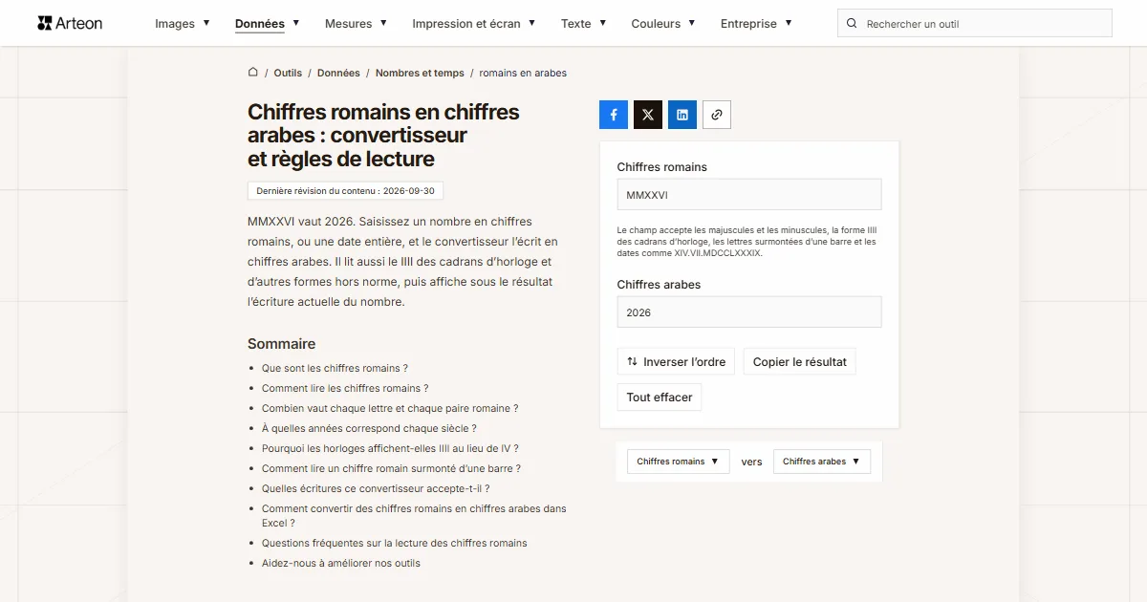The height and width of the screenshot is (602, 1147).
Task: Click the Chiffres arabes result field
Action: (749, 312)
